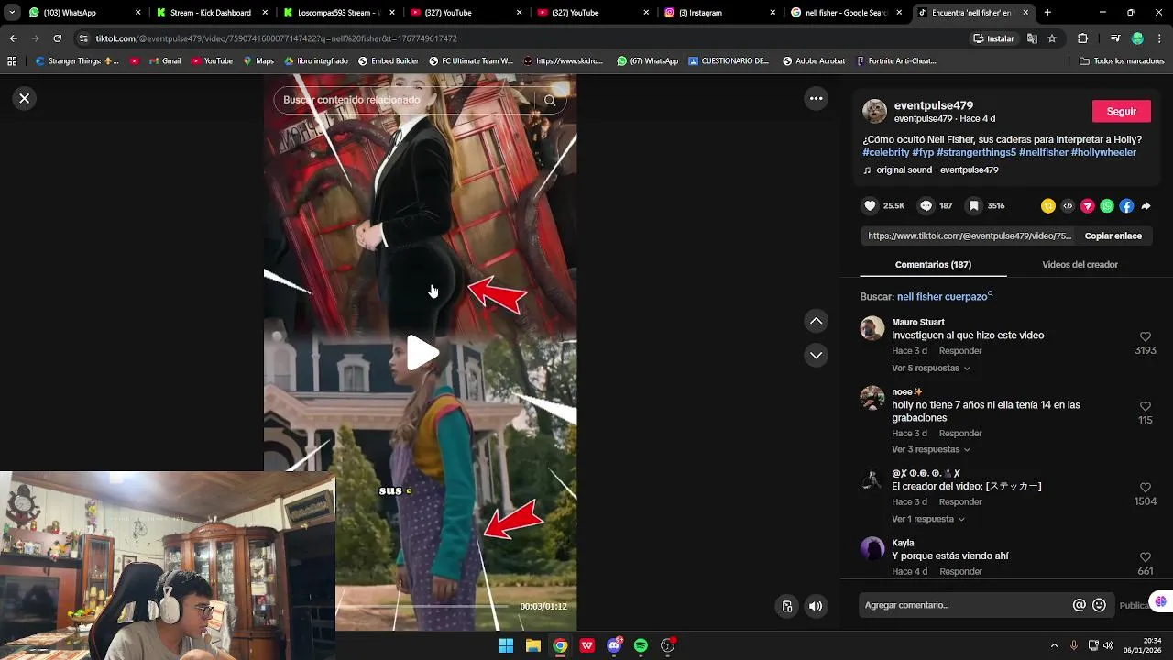Bookmark this page with the star icon
Viewport: 1173px width, 660px height.
1052,38
